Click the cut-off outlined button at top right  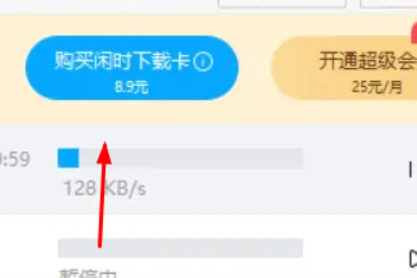[388, 4]
